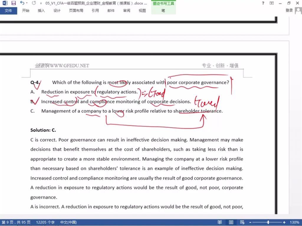Click page indicator 第9页,共95页 in status bar
The width and height of the screenshot is (302, 226).
click(x=16, y=222)
